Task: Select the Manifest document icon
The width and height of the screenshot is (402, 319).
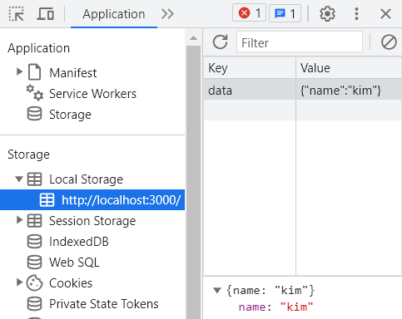Action: (35, 72)
